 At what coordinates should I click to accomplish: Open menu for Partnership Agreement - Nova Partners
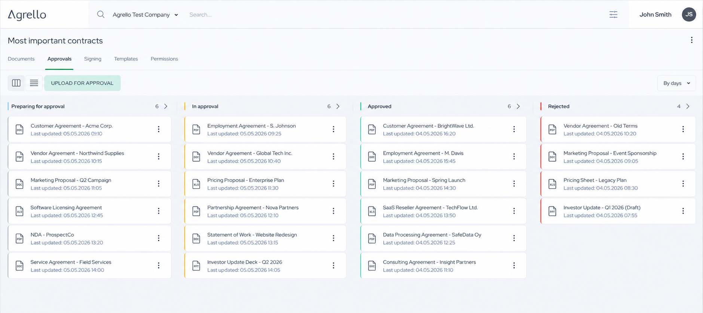click(x=333, y=211)
